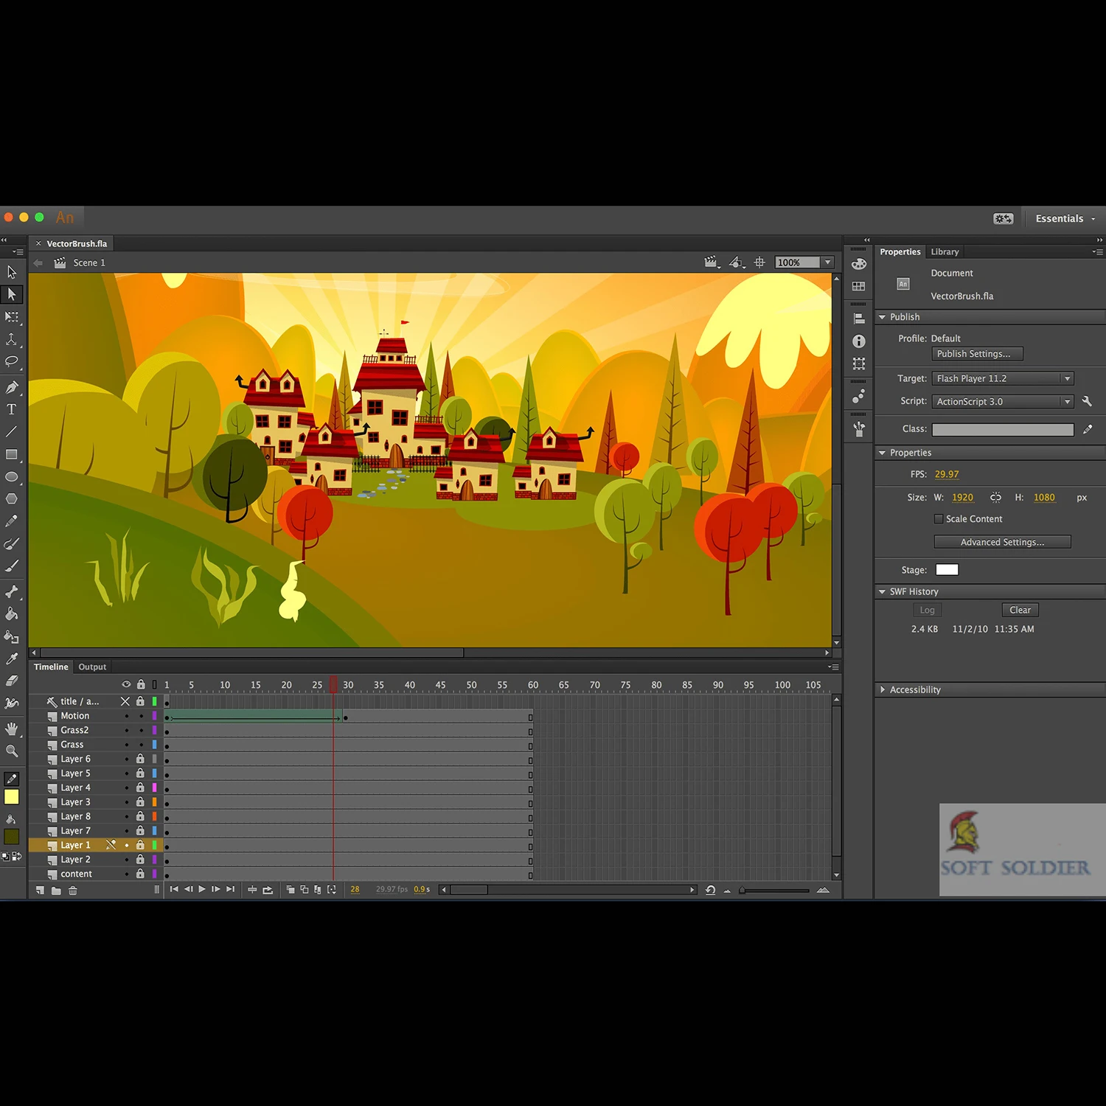Click the Advanced Settings button
This screenshot has height=1106, width=1106.
(x=1001, y=542)
